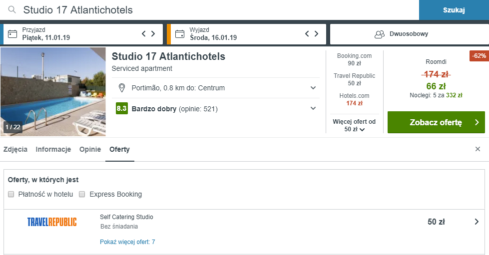Enable Płatność w hotelu filter
Screen dimensions: 489x255
pos(11,194)
